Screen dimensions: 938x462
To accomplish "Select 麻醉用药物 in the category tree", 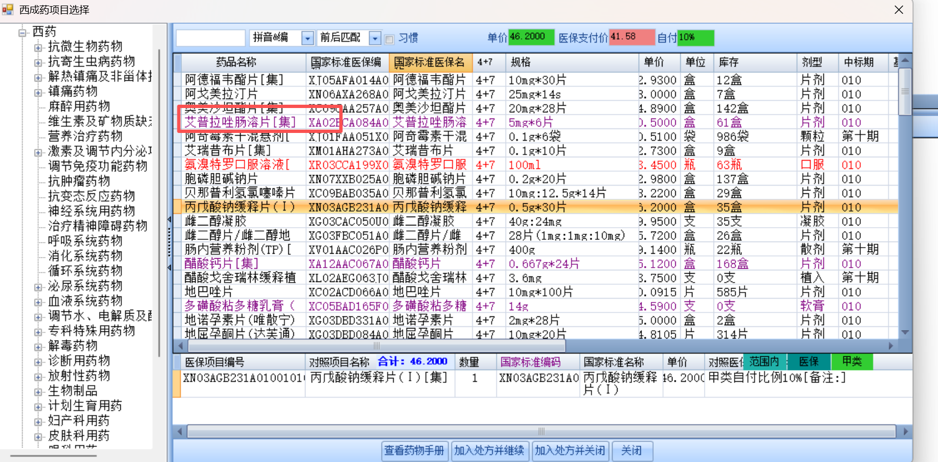I will pyautogui.click(x=79, y=106).
